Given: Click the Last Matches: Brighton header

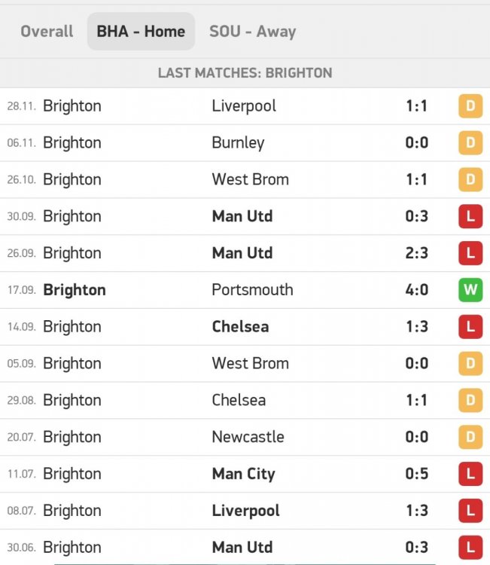Looking at the screenshot, I should click(245, 73).
